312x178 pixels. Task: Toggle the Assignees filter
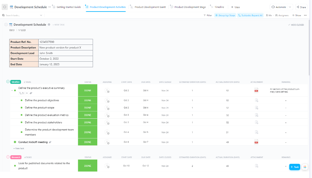click(x=282, y=15)
